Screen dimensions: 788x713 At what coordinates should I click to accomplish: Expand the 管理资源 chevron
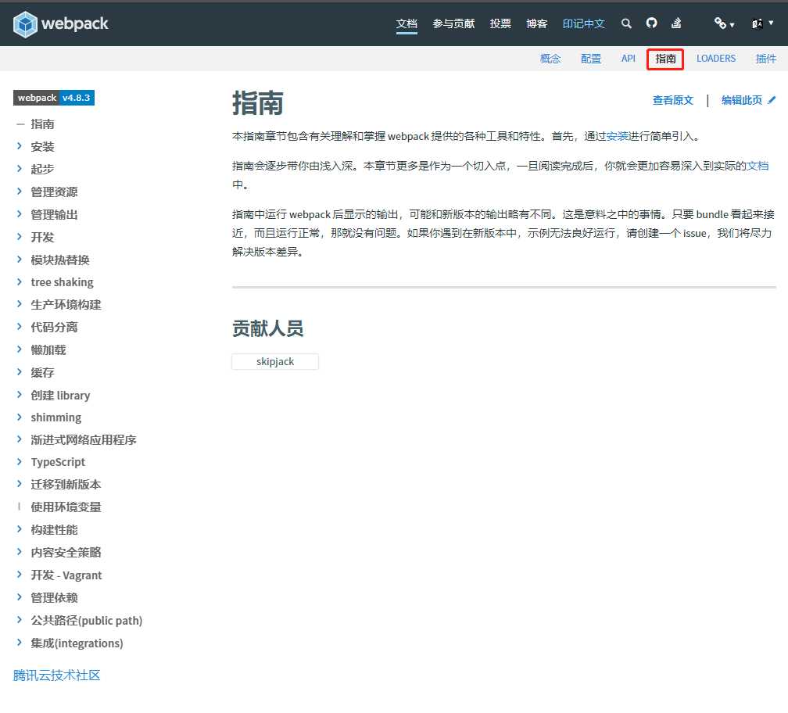click(19, 192)
